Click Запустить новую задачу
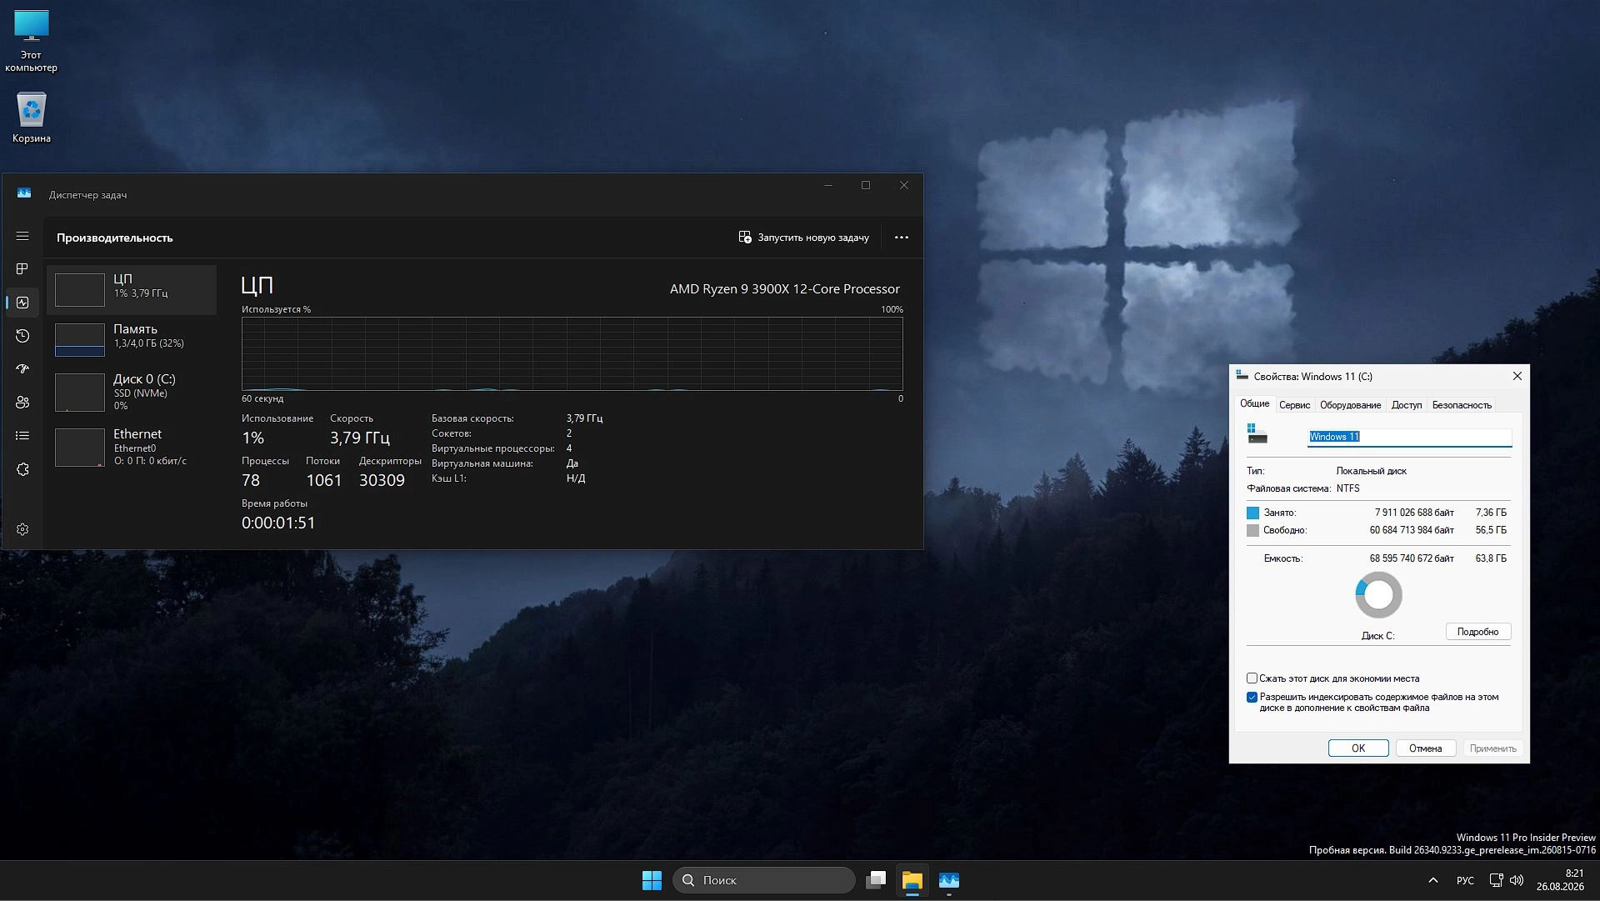The image size is (1600, 901). [x=803, y=238]
